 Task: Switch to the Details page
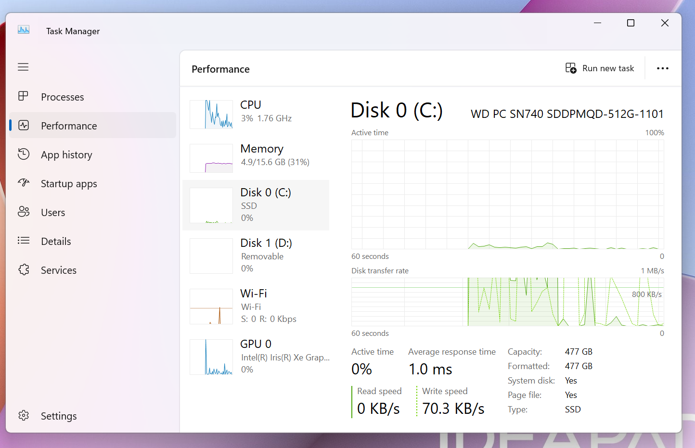tap(92, 241)
